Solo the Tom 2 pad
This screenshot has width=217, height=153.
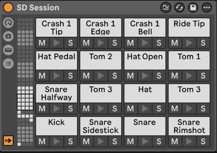pyautogui.click(x=115, y=75)
